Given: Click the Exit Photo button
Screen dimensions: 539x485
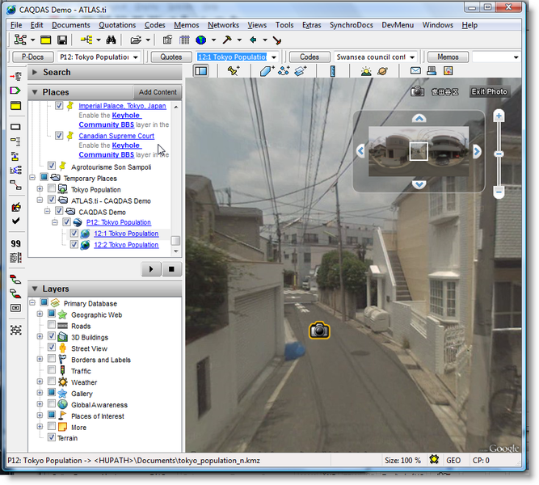Looking at the screenshot, I should click(x=490, y=91).
